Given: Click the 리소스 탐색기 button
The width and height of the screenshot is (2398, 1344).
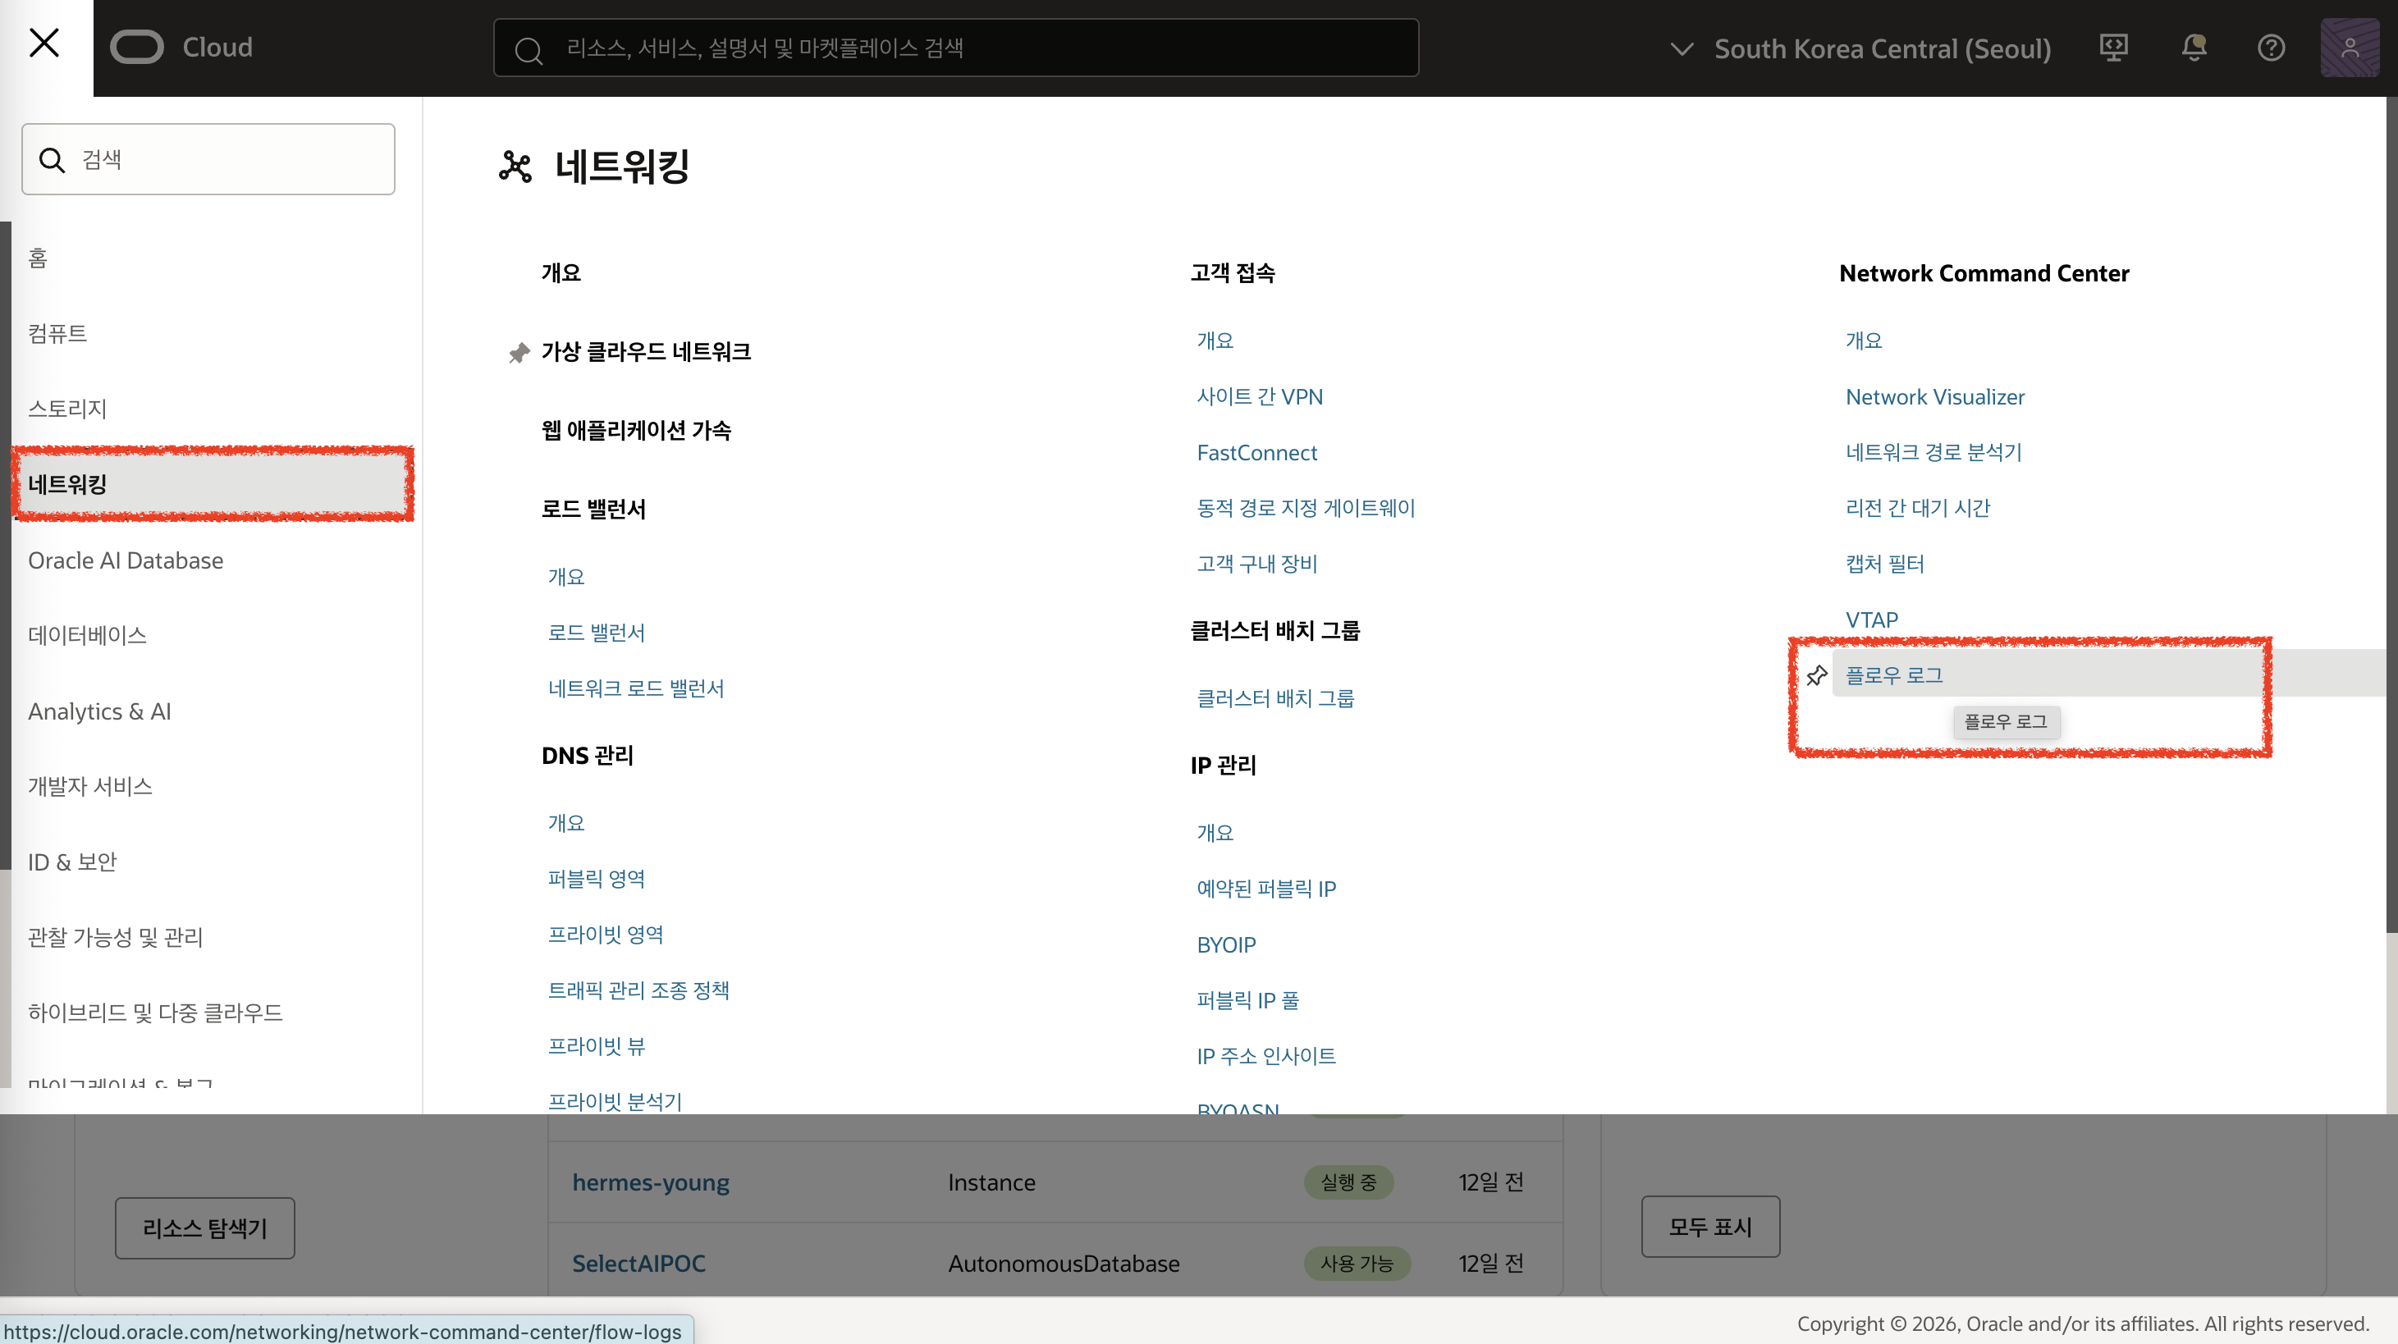Looking at the screenshot, I should click(x=205, y=1228).
